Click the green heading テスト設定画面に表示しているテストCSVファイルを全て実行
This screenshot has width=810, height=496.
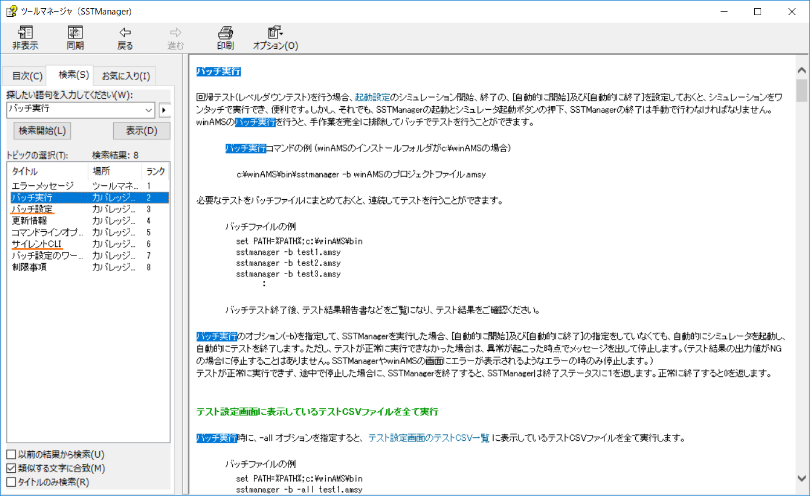click(317, 411)
